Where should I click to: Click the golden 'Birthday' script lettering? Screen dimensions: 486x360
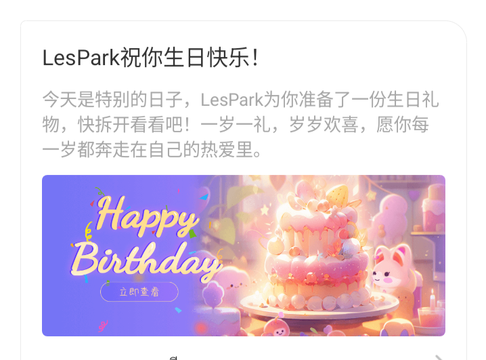[x=146, y=261]
